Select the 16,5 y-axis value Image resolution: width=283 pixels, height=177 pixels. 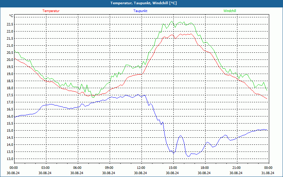(10, 109)
